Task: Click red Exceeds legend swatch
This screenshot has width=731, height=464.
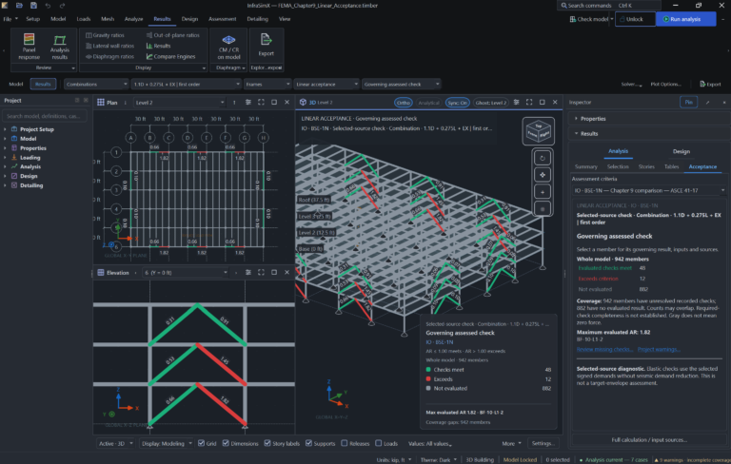Action: (428, 378)
